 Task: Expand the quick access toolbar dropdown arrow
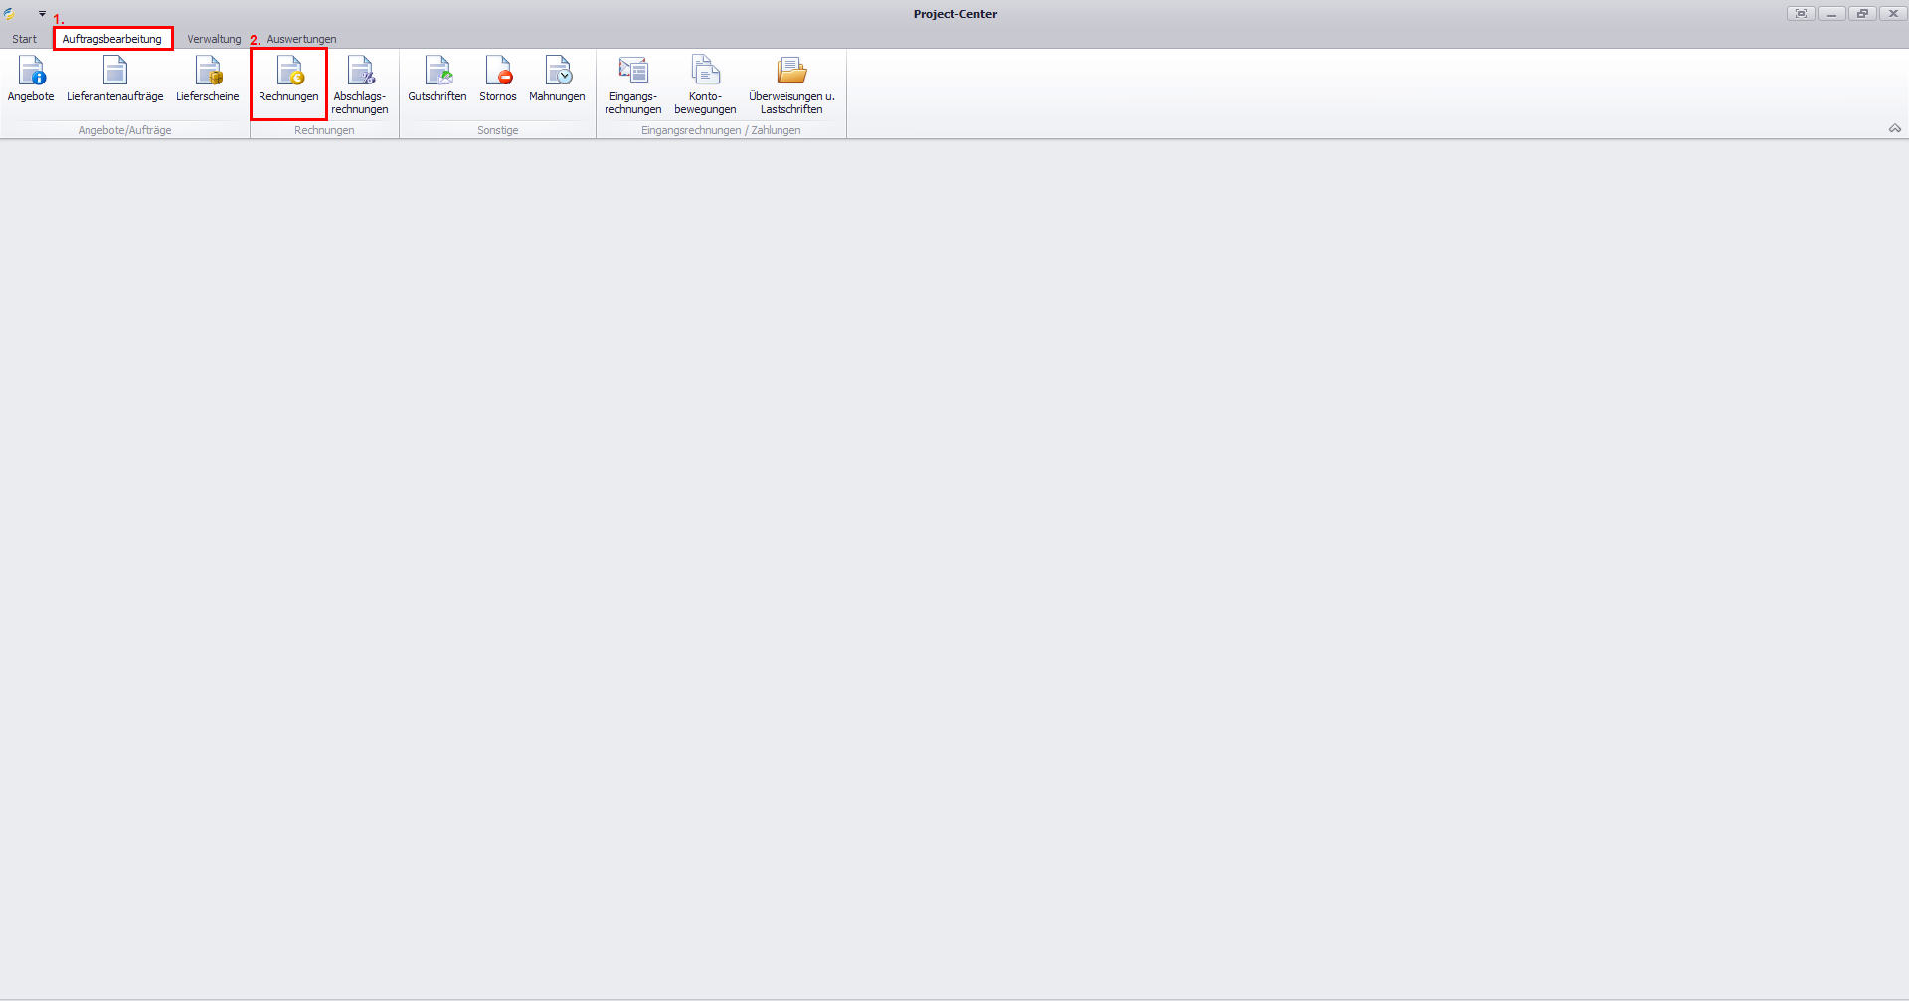point(42,14)
